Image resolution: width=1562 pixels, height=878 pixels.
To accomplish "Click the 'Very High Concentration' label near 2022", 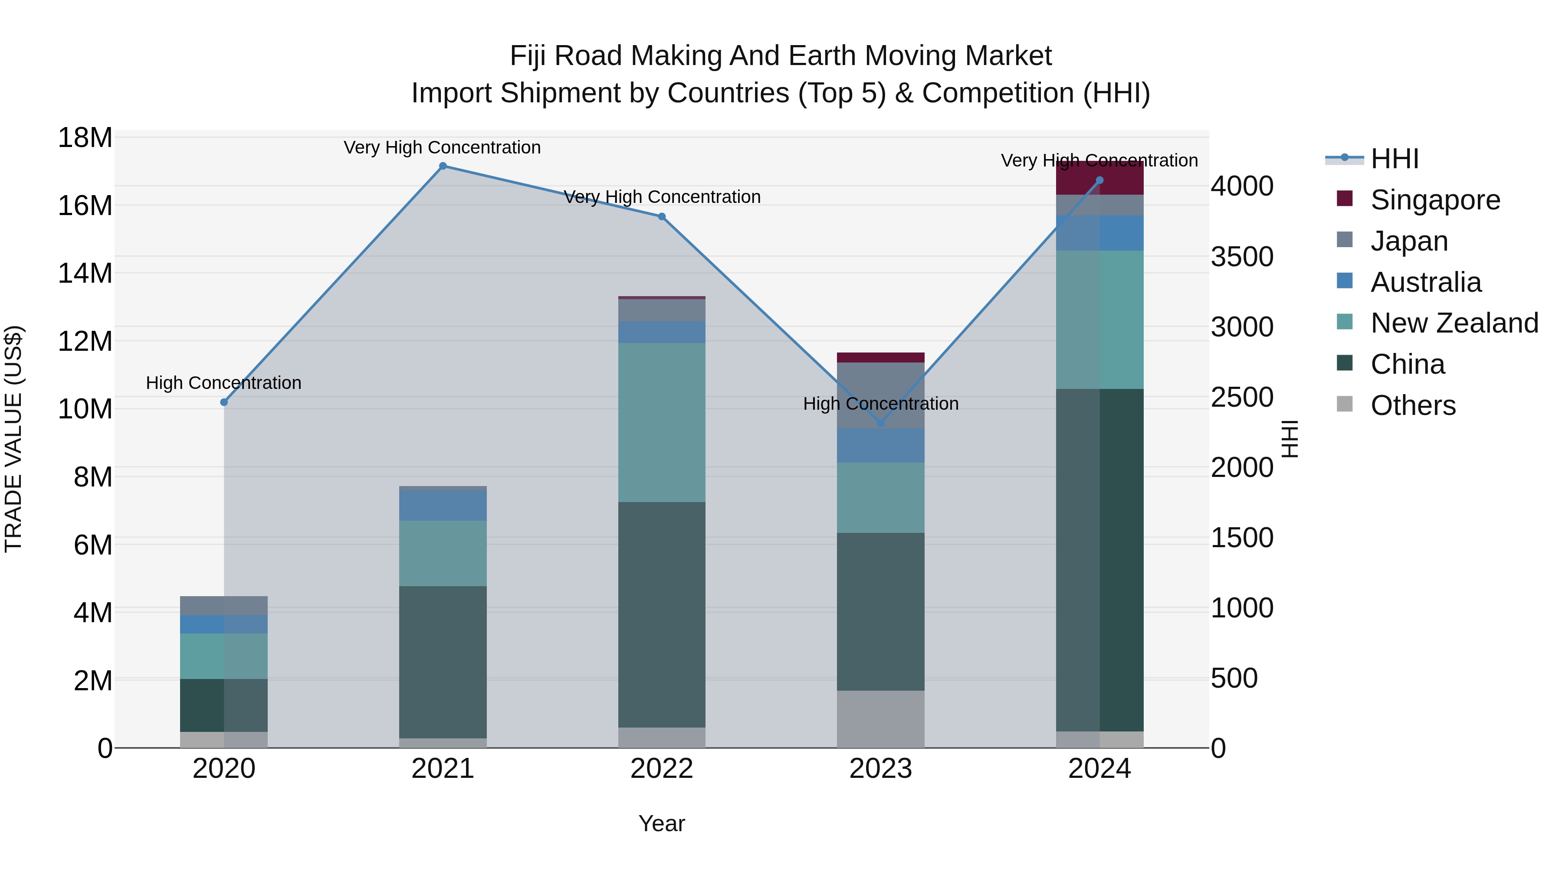I will (662, 197).
